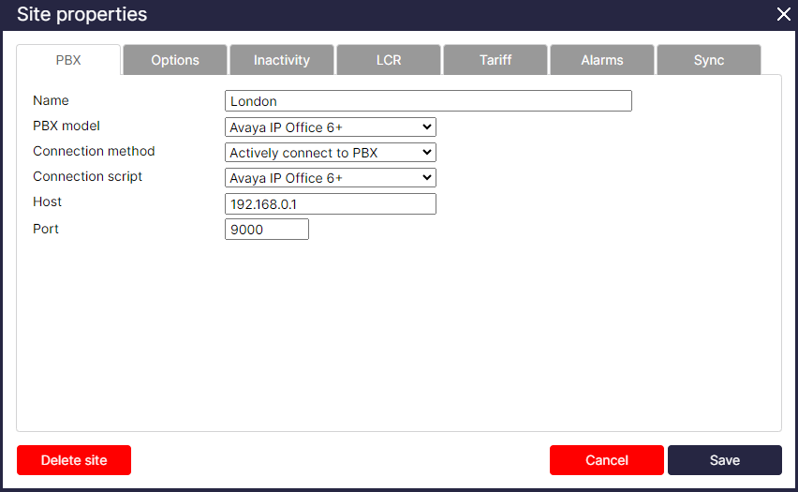The image size is (798, 492).
Task: Save the site properties
Action: coord(725,460)
